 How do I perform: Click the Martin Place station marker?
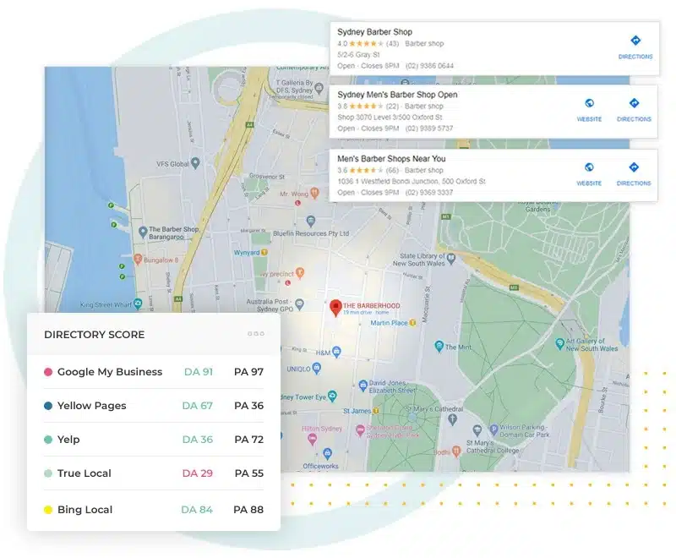(x=412, y=323)
